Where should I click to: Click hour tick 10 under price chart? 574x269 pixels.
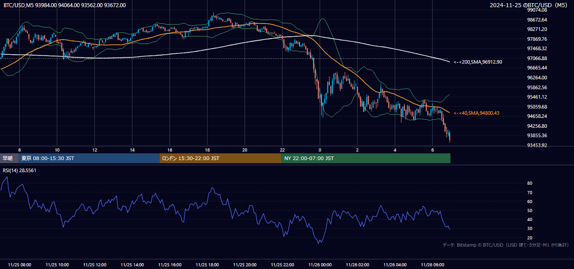[x=57, y=150]
